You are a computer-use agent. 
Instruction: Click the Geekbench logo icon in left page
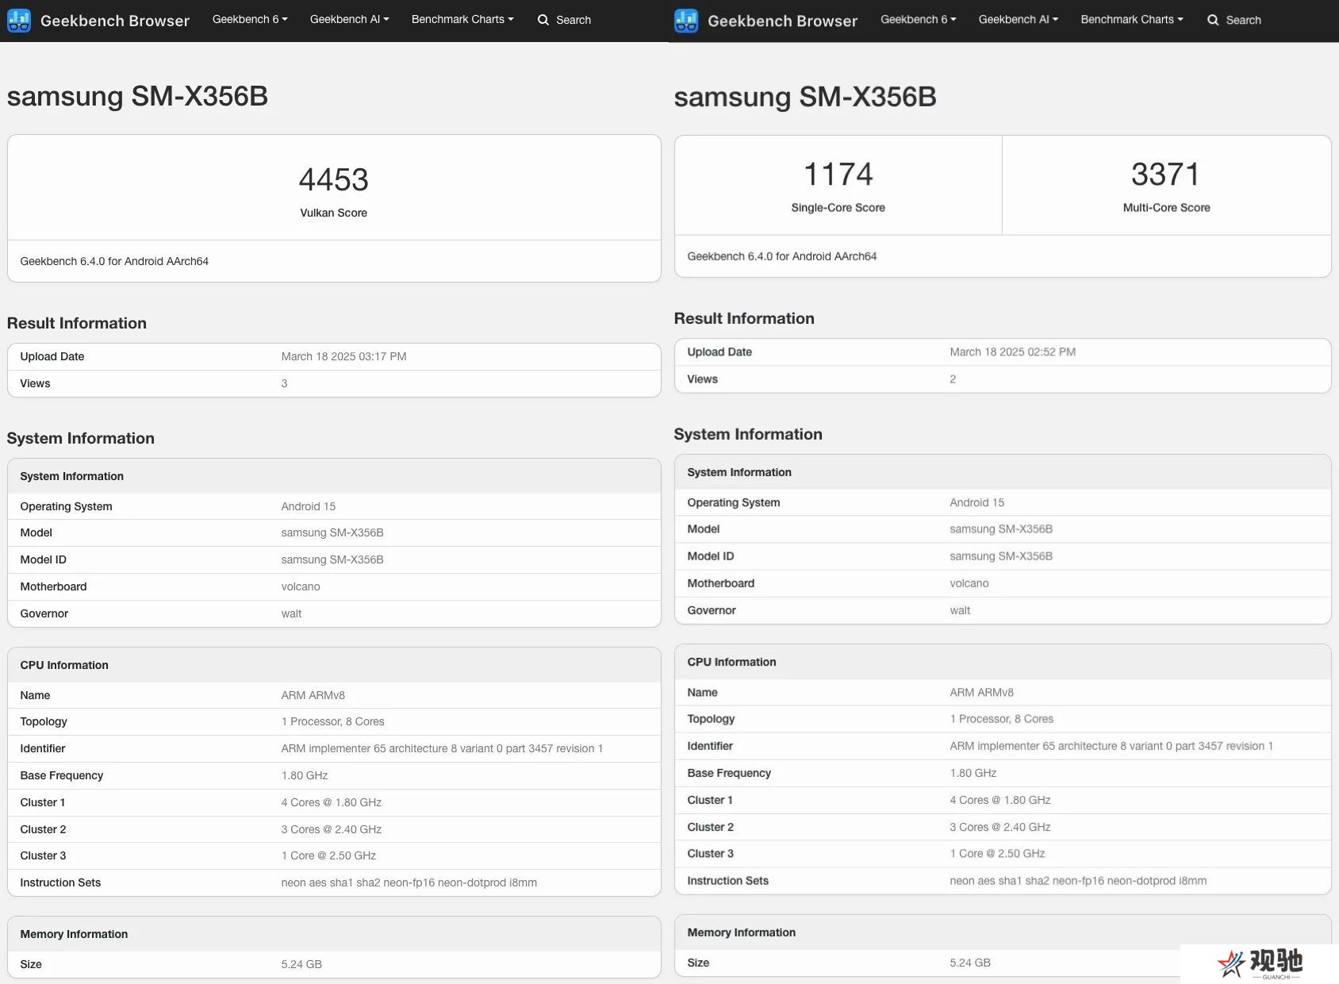pos(19,21)
